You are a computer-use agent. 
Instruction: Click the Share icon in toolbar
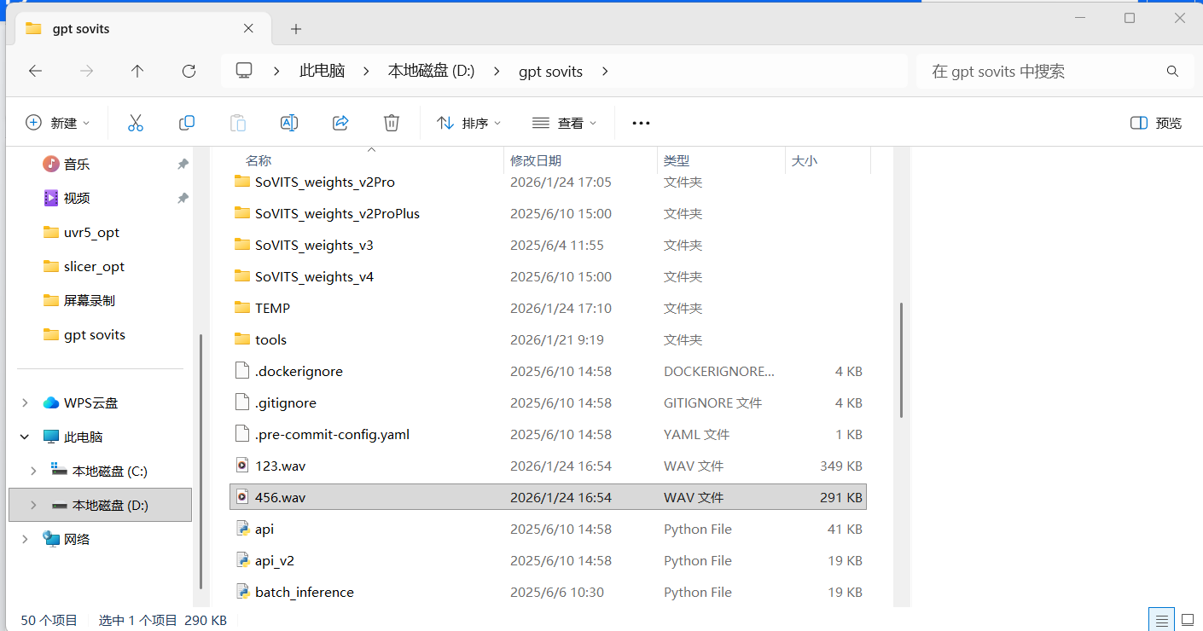pos(340,123)
